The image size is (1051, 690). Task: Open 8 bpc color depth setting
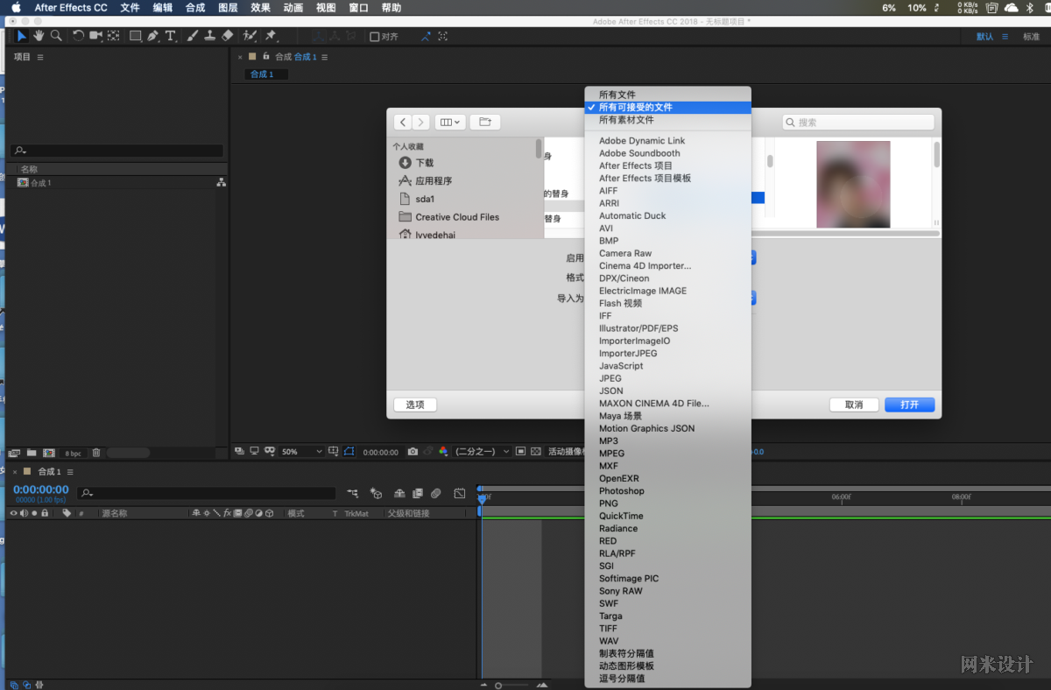[x=73, y=454]
